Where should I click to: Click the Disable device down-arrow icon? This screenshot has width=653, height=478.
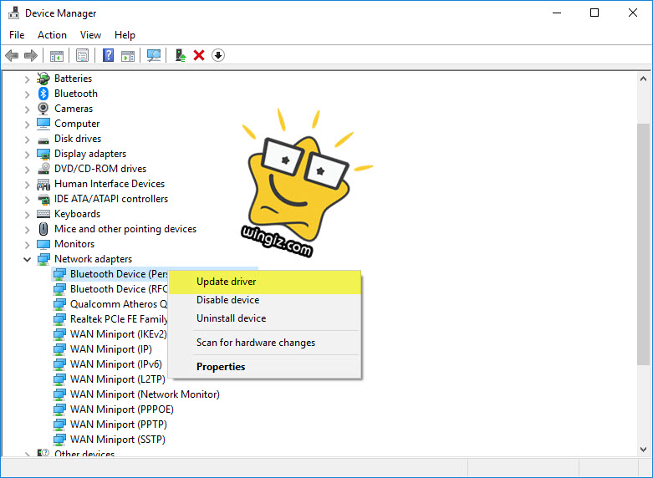(217, 55)
